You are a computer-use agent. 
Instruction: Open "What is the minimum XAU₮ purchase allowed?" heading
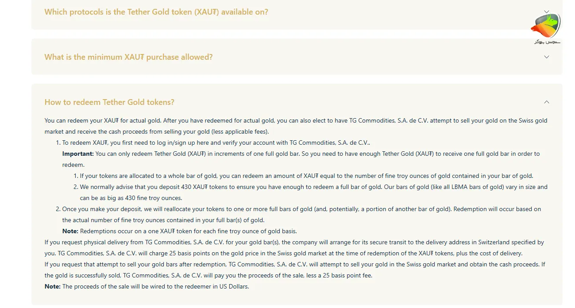pos(128,57)
